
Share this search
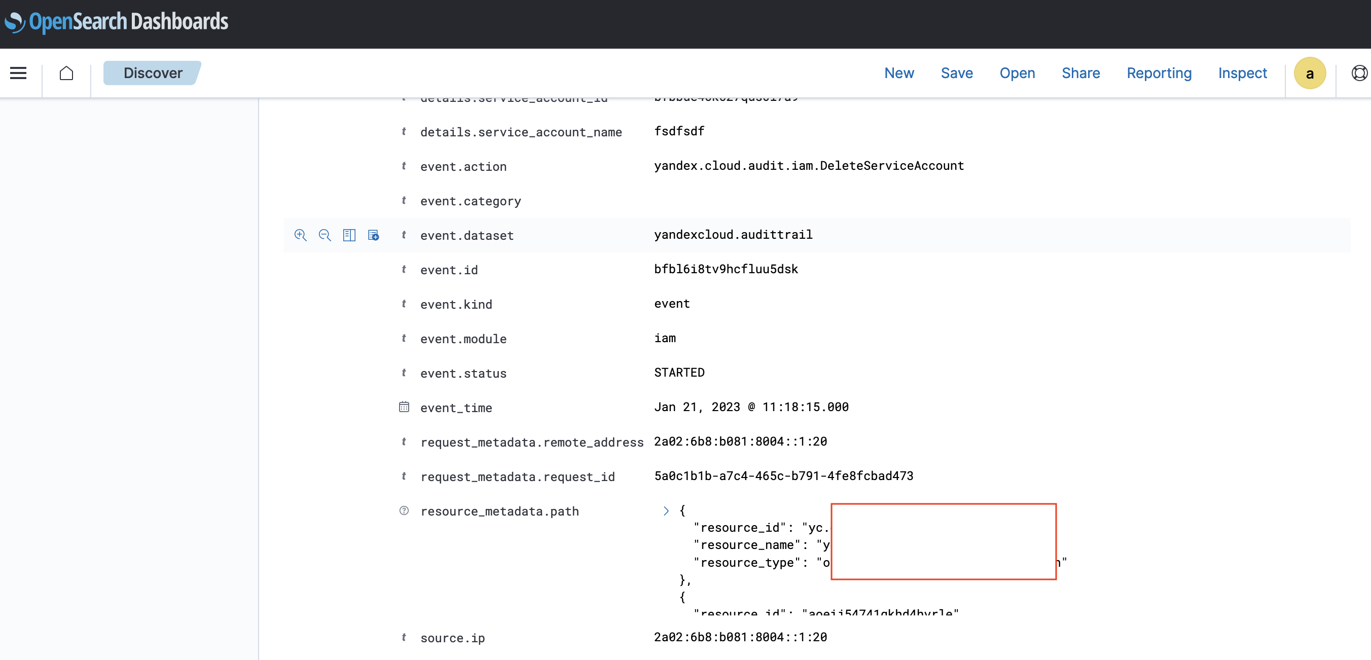point(1080,73)
